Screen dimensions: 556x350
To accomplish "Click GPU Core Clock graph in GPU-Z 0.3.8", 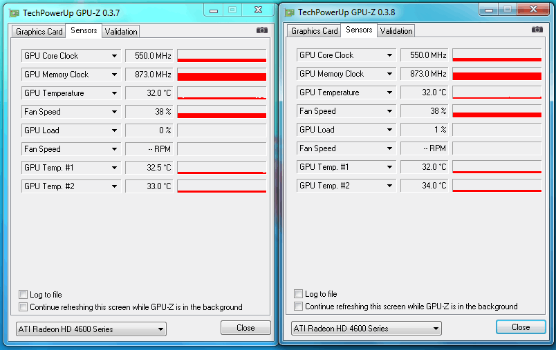I will tap(497, 55).
